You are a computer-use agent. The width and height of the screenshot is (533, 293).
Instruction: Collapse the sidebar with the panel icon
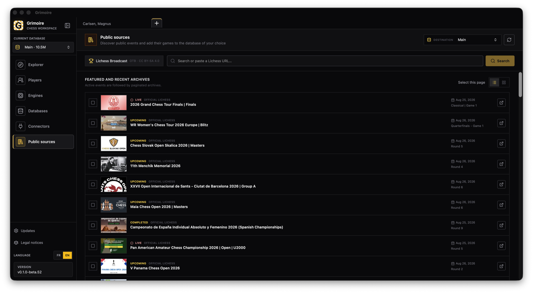pyautogui.click(x=67, y=26)
